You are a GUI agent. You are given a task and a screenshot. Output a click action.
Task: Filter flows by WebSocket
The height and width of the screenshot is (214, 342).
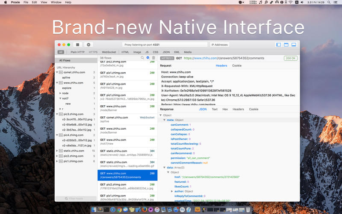(109, 52)
